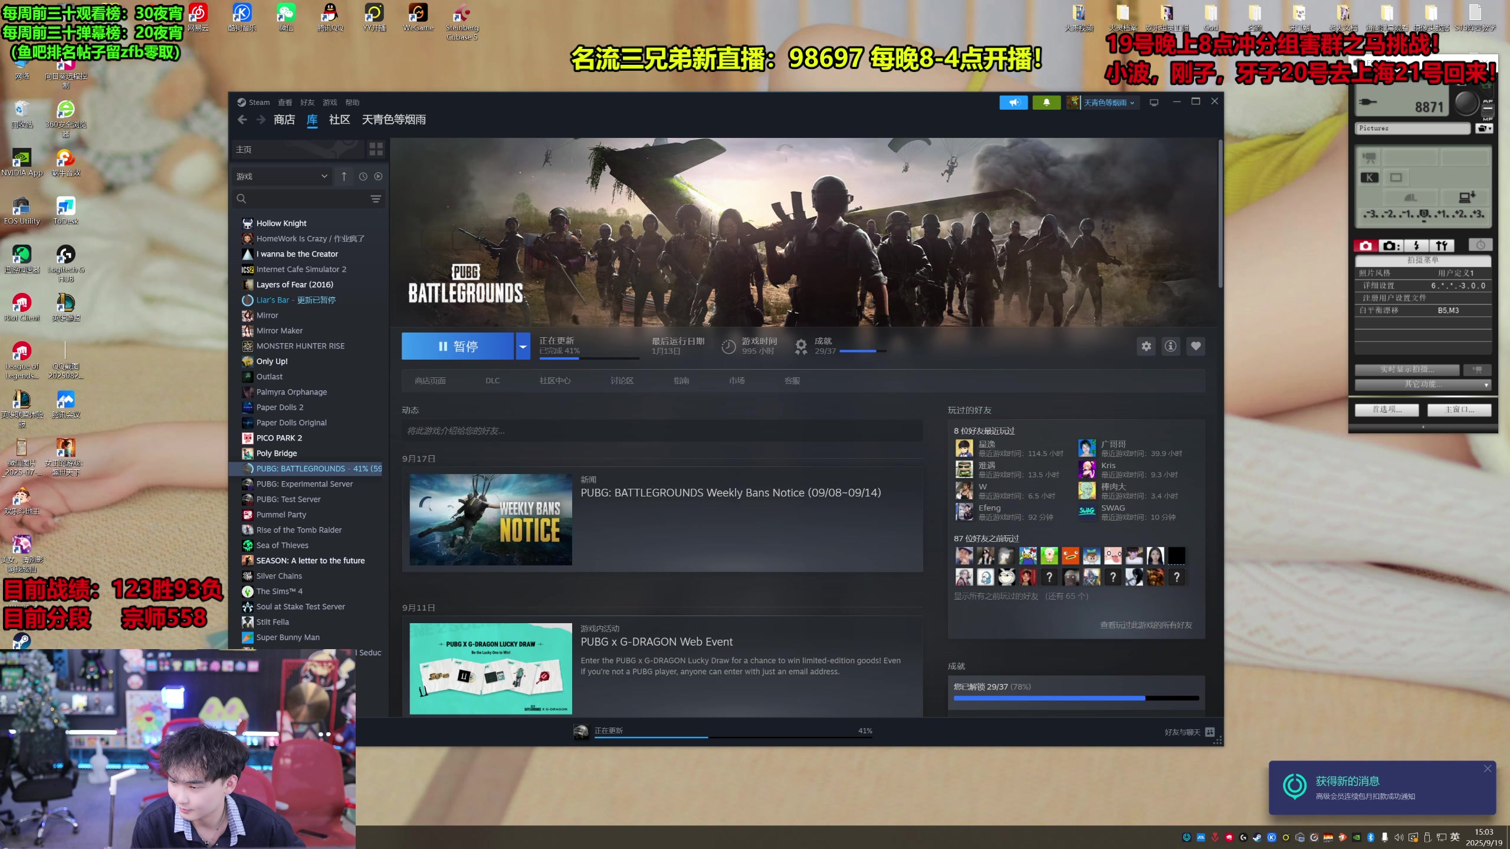Open Steinberg Cubase 5 shortcut
This screenshot has width=1510, height=849.
point(462,22)
